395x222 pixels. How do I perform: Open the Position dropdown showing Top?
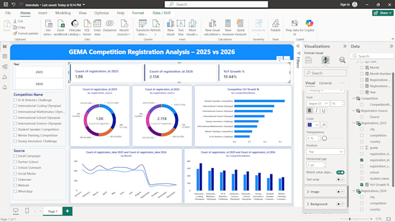tap(325, 152)
